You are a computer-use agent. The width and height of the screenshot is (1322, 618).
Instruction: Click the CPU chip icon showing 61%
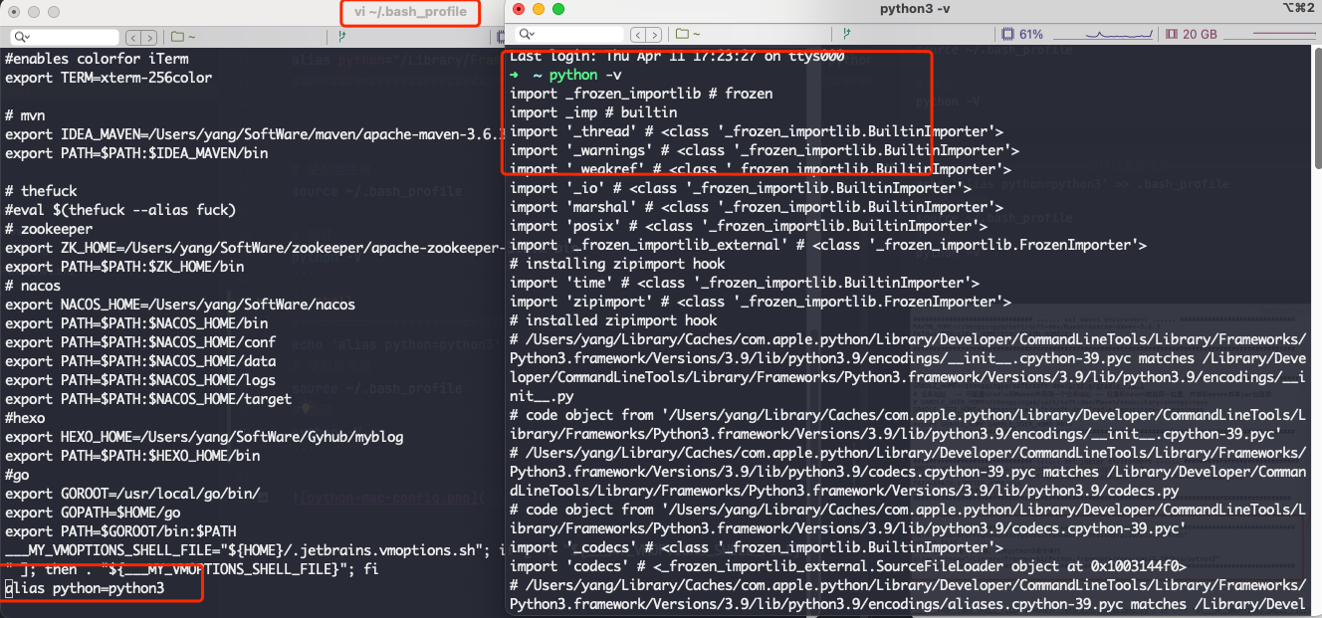pos(1007,34)
